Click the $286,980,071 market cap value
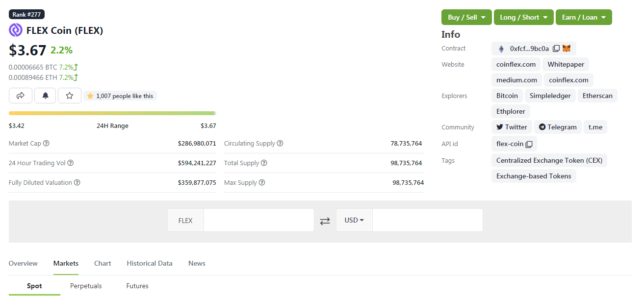Image resolution: width=644 pixels, height=298 pixels. click(197, 144)
